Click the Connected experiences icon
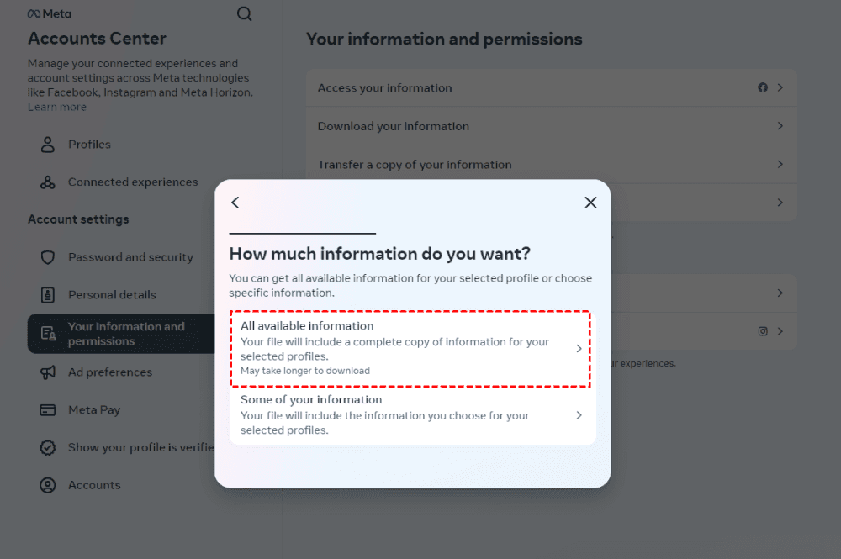Screen dimensions: 841x559 click(x=48, y=182)
